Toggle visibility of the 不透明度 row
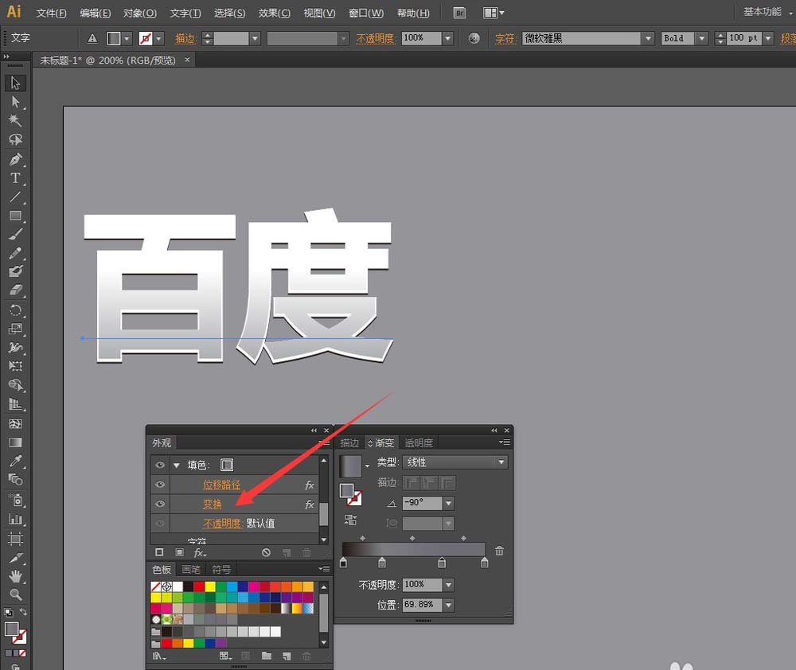The height and width of the screenshot is (670, 796). pos(160,524)
